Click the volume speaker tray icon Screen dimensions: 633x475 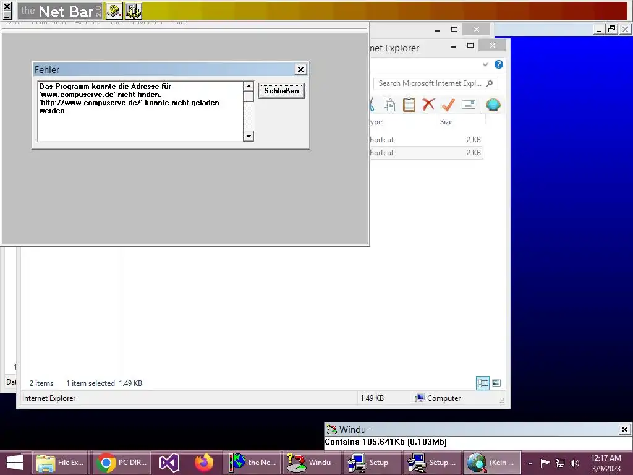(x=575, y=463)
